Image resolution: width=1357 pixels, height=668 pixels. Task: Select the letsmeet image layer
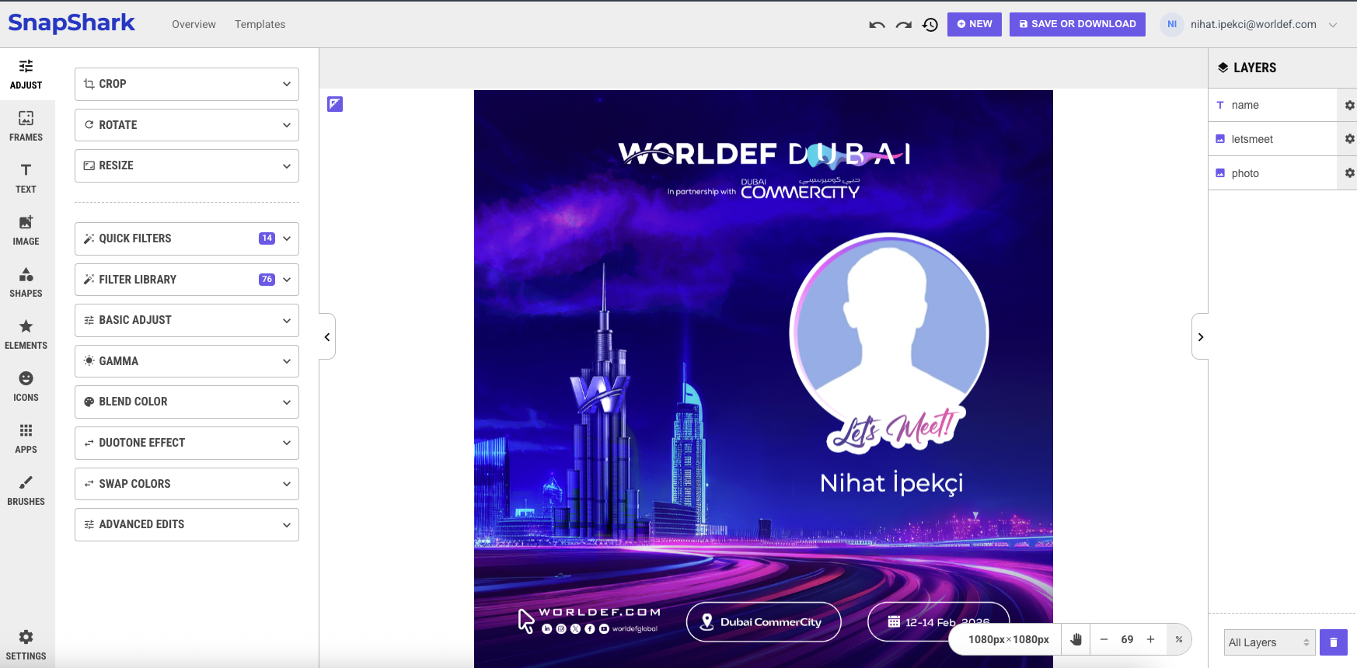1272,139
